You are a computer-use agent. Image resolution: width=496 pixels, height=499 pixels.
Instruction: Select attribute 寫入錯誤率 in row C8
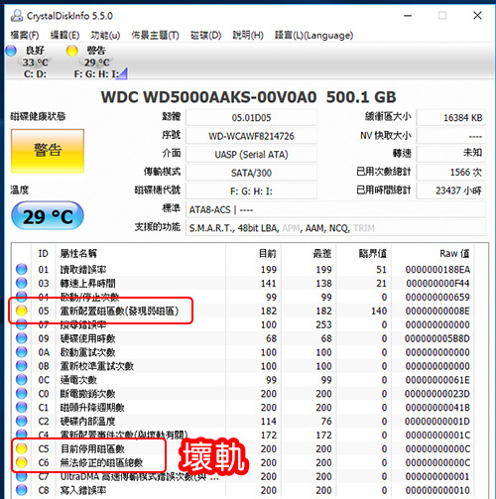[83, 490]
